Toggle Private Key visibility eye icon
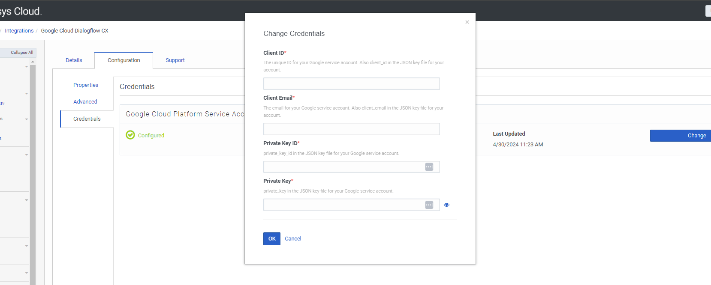The image size is (711, 285). click(x=446, y=205)
